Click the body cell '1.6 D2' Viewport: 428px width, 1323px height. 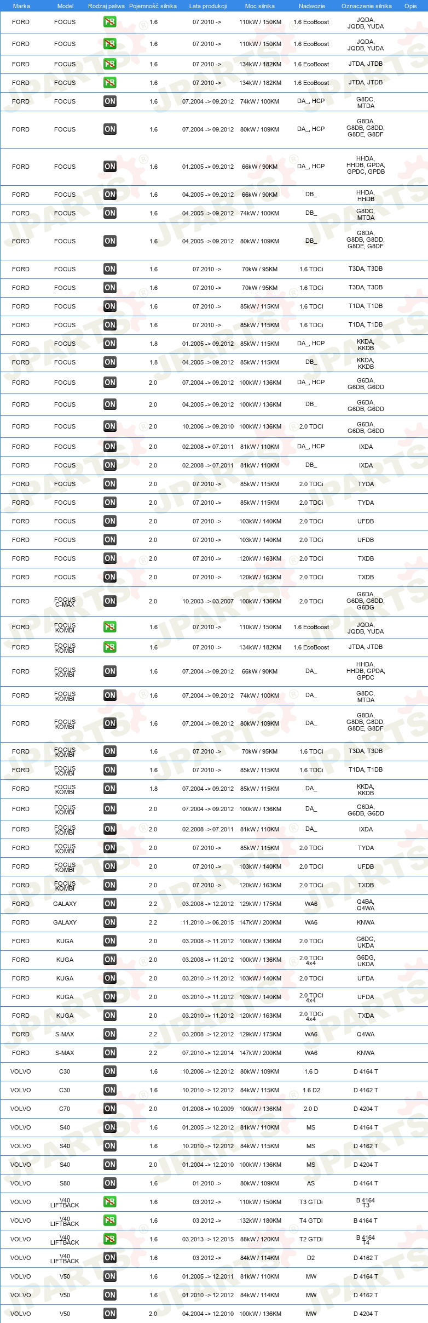[311, 1090]
